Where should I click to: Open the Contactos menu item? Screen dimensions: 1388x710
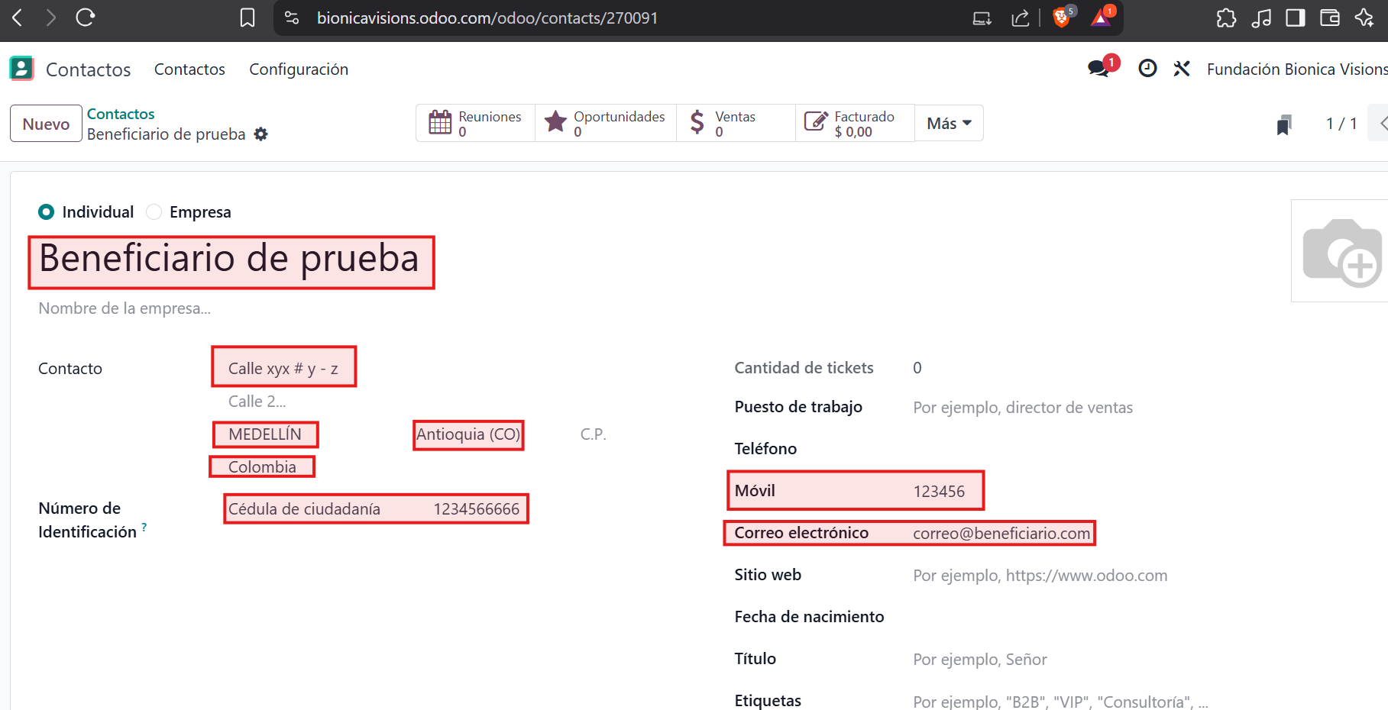pos(189,69)
